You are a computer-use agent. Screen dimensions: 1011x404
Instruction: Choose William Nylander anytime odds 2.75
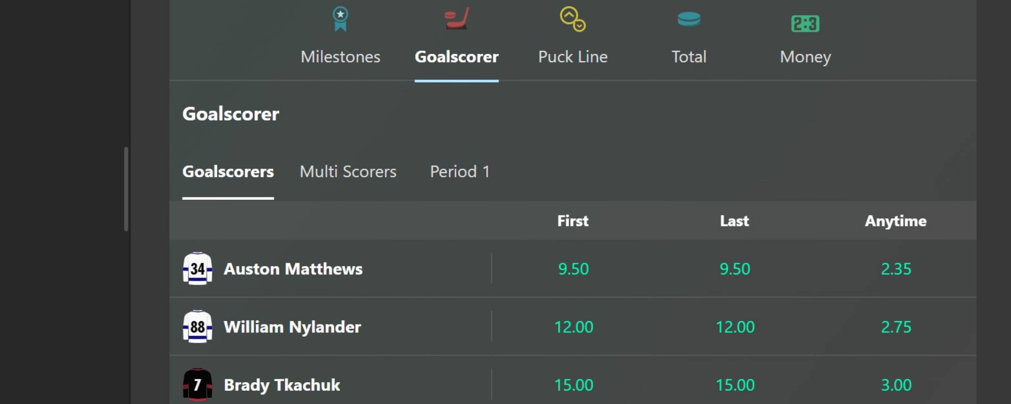[896, 327]
